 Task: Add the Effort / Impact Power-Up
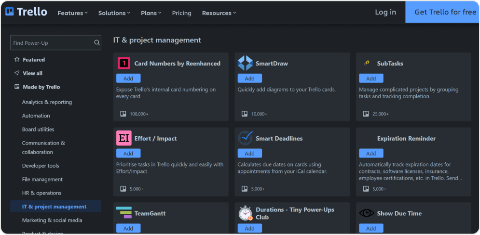click(128, 153)
